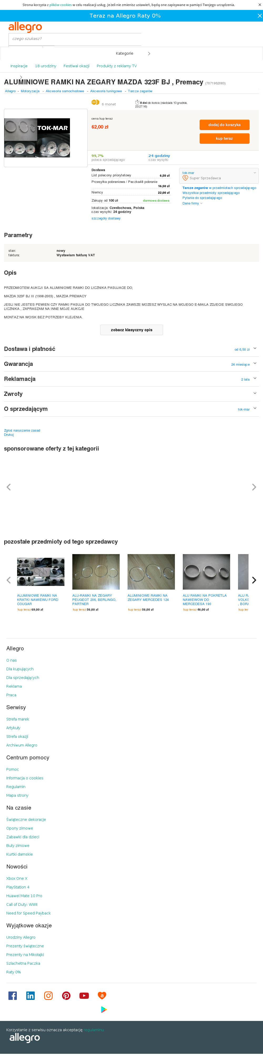Expand the Dostawa i płatność section
Screen dimensions: 263x1058
[x=131, y=349]
